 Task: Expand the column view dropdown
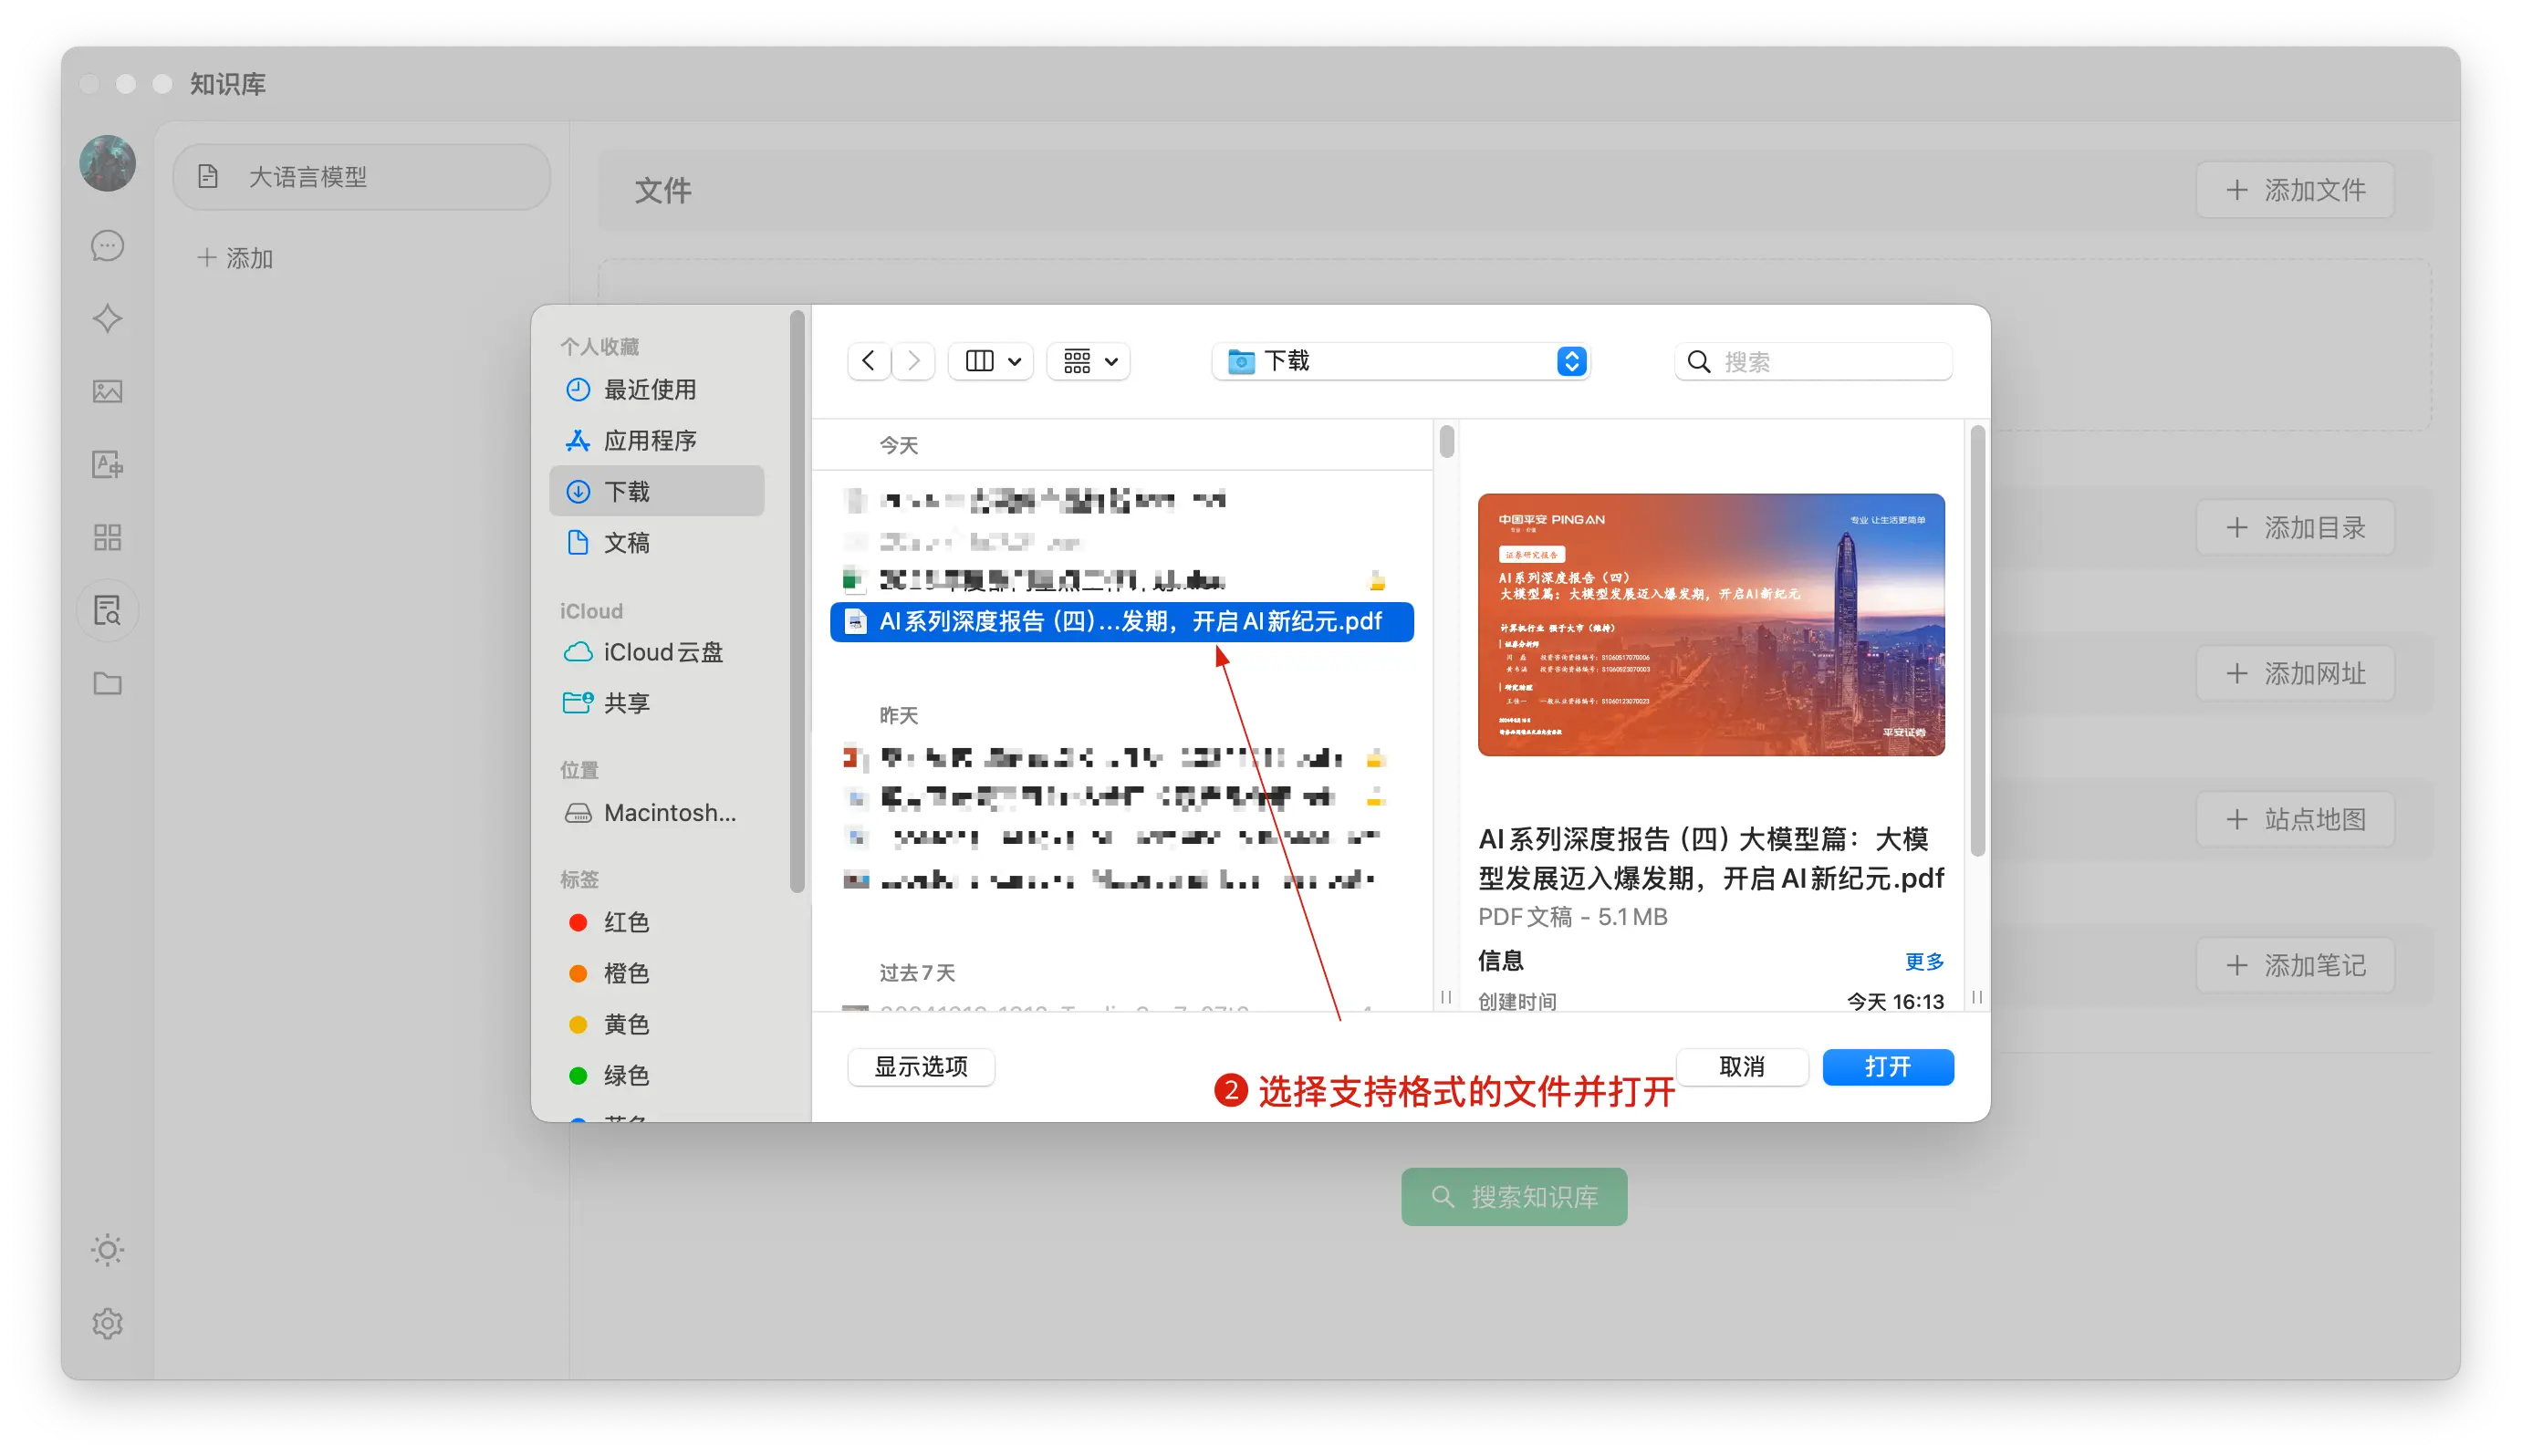click(x=991, y=361)
